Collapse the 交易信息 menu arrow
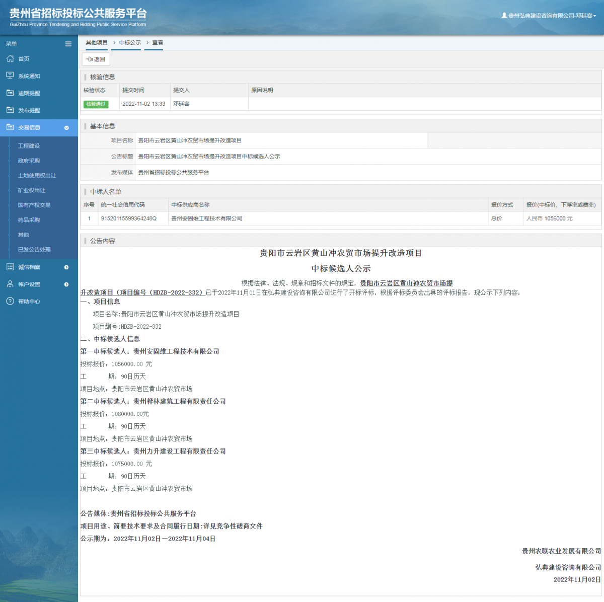 point(66,128)
